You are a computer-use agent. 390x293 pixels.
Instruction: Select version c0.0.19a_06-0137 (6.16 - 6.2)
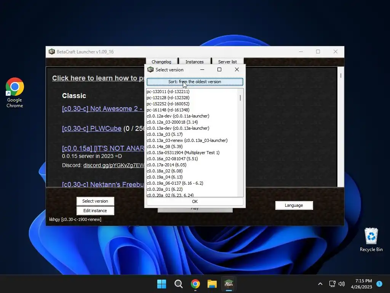tap(192, 183)
